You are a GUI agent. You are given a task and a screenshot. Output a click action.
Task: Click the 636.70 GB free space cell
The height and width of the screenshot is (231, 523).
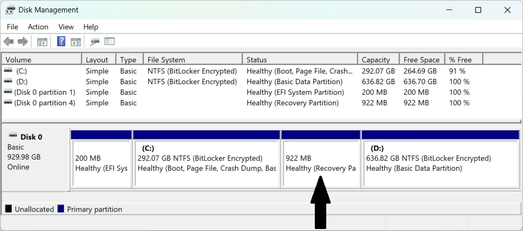420,82
